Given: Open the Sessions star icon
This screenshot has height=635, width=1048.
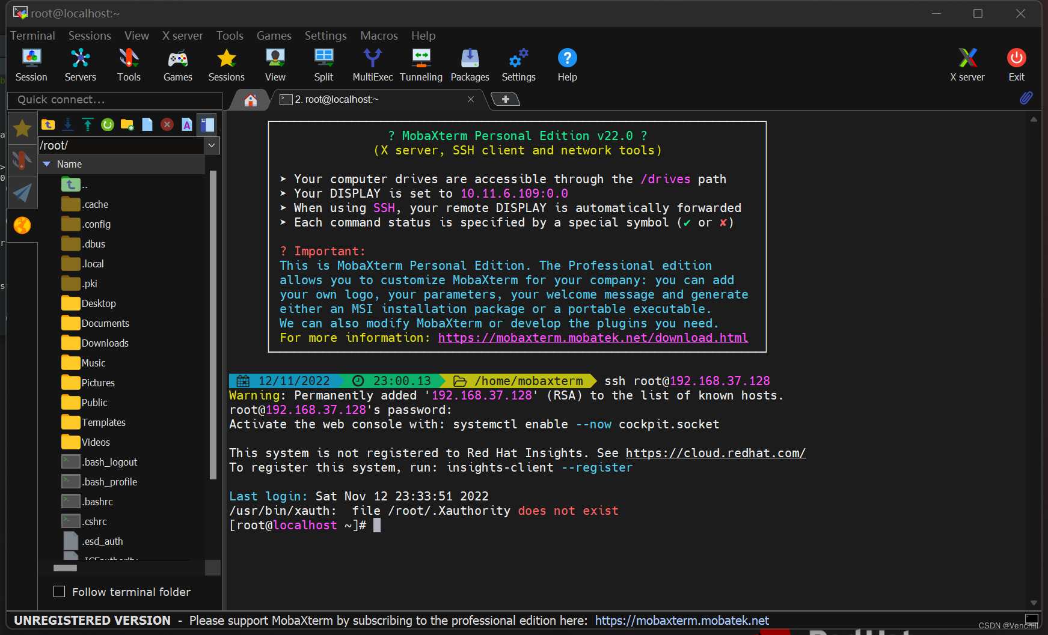Looking at the screenshot, I should tap(226, 65).
